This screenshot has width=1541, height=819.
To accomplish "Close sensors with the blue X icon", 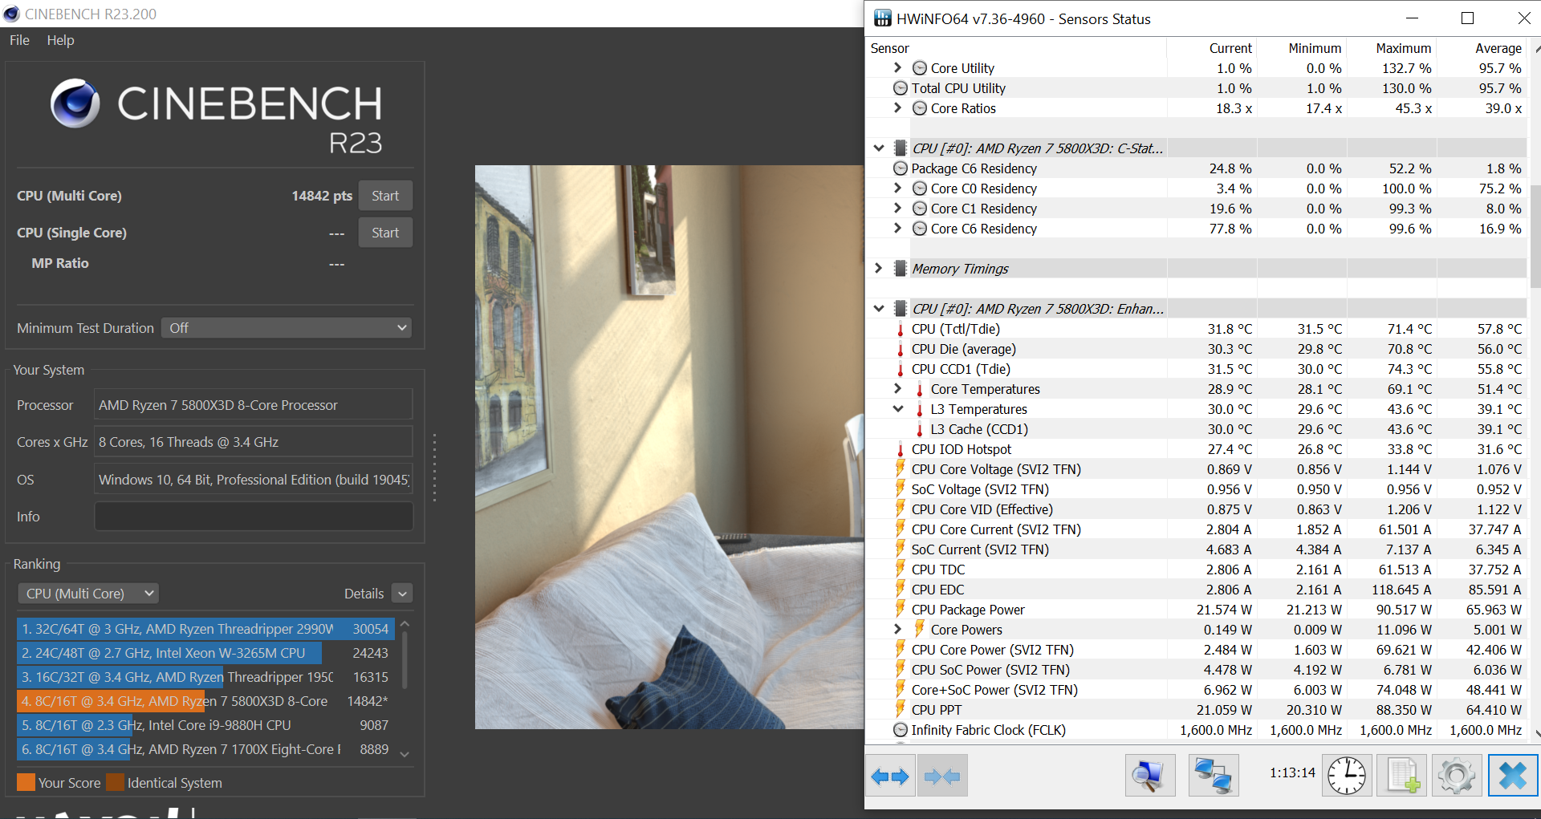I will (1513, 776).
